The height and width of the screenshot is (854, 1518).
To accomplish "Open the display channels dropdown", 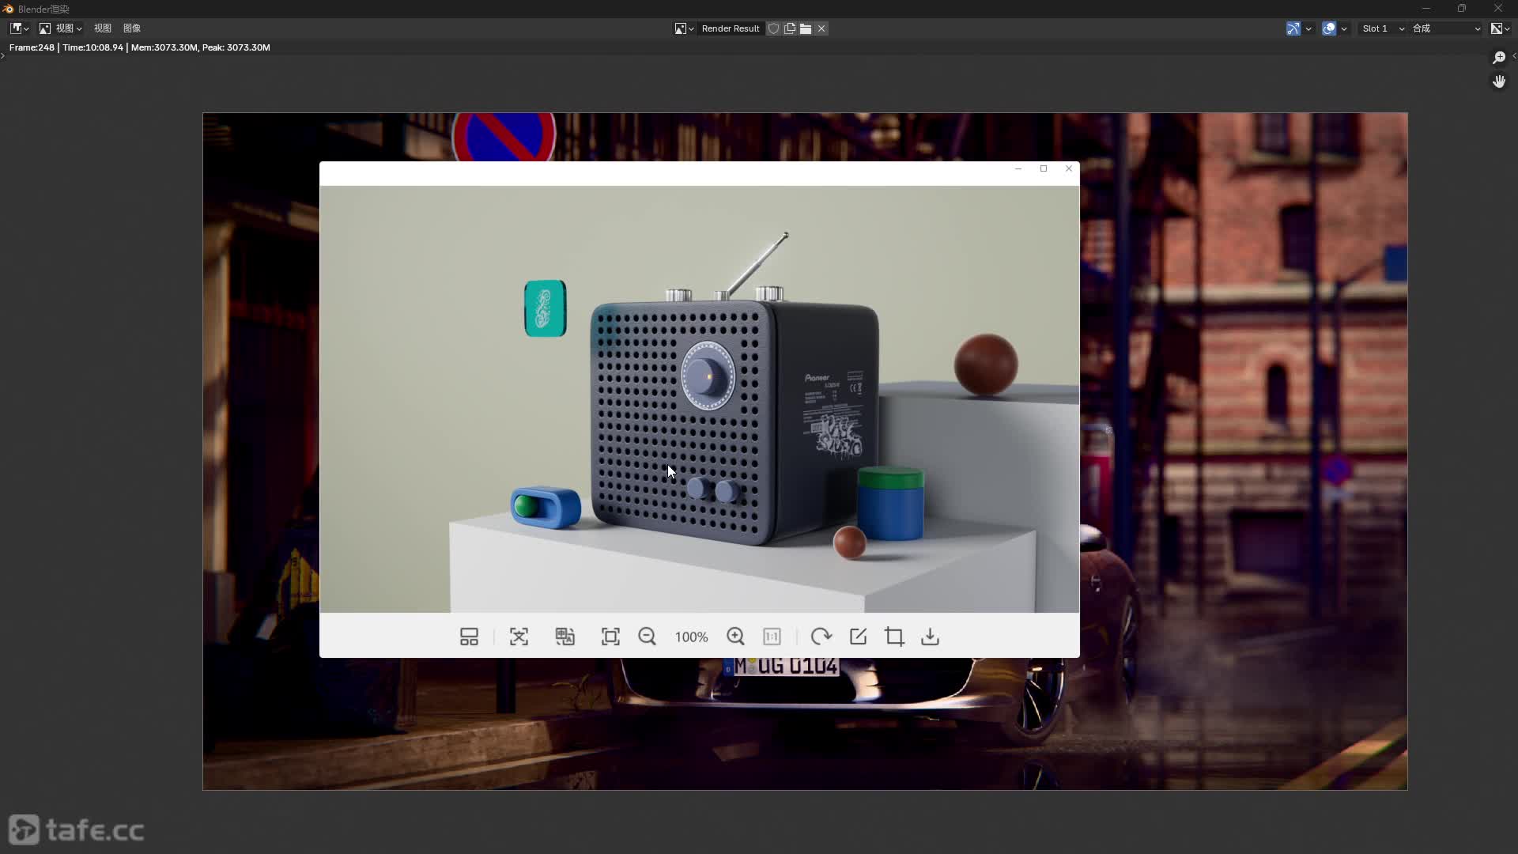I will [1500, 28].
